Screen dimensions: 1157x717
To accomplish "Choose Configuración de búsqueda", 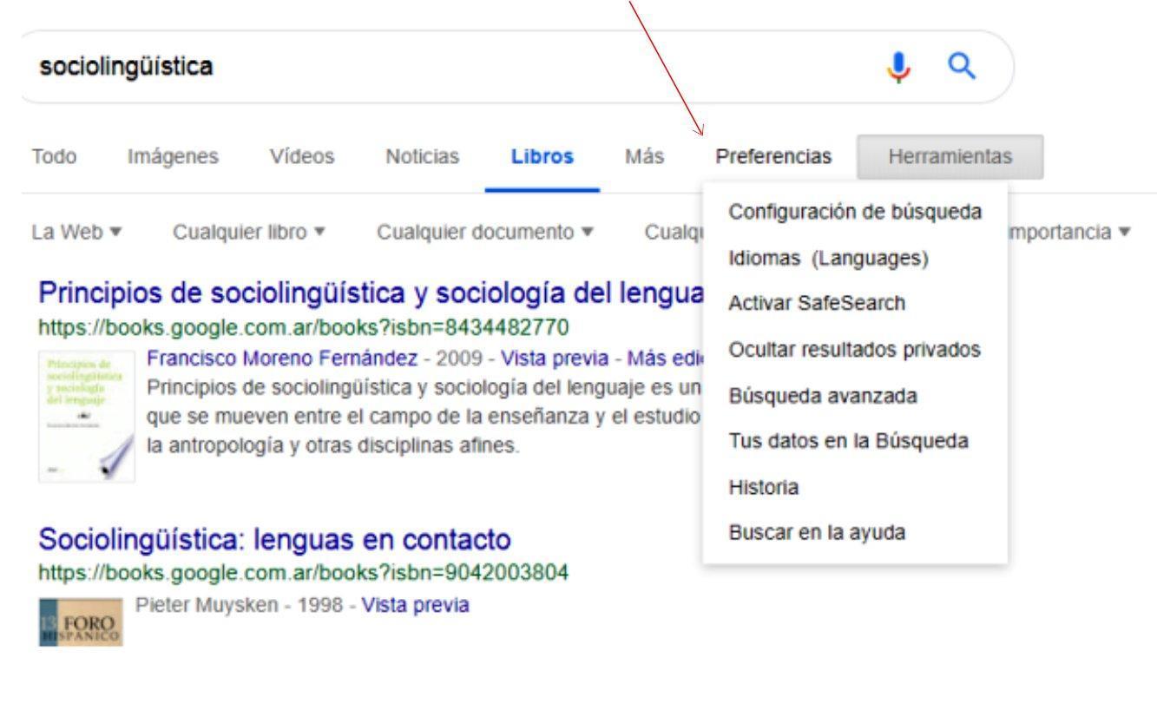I will (x=855, y=212).
